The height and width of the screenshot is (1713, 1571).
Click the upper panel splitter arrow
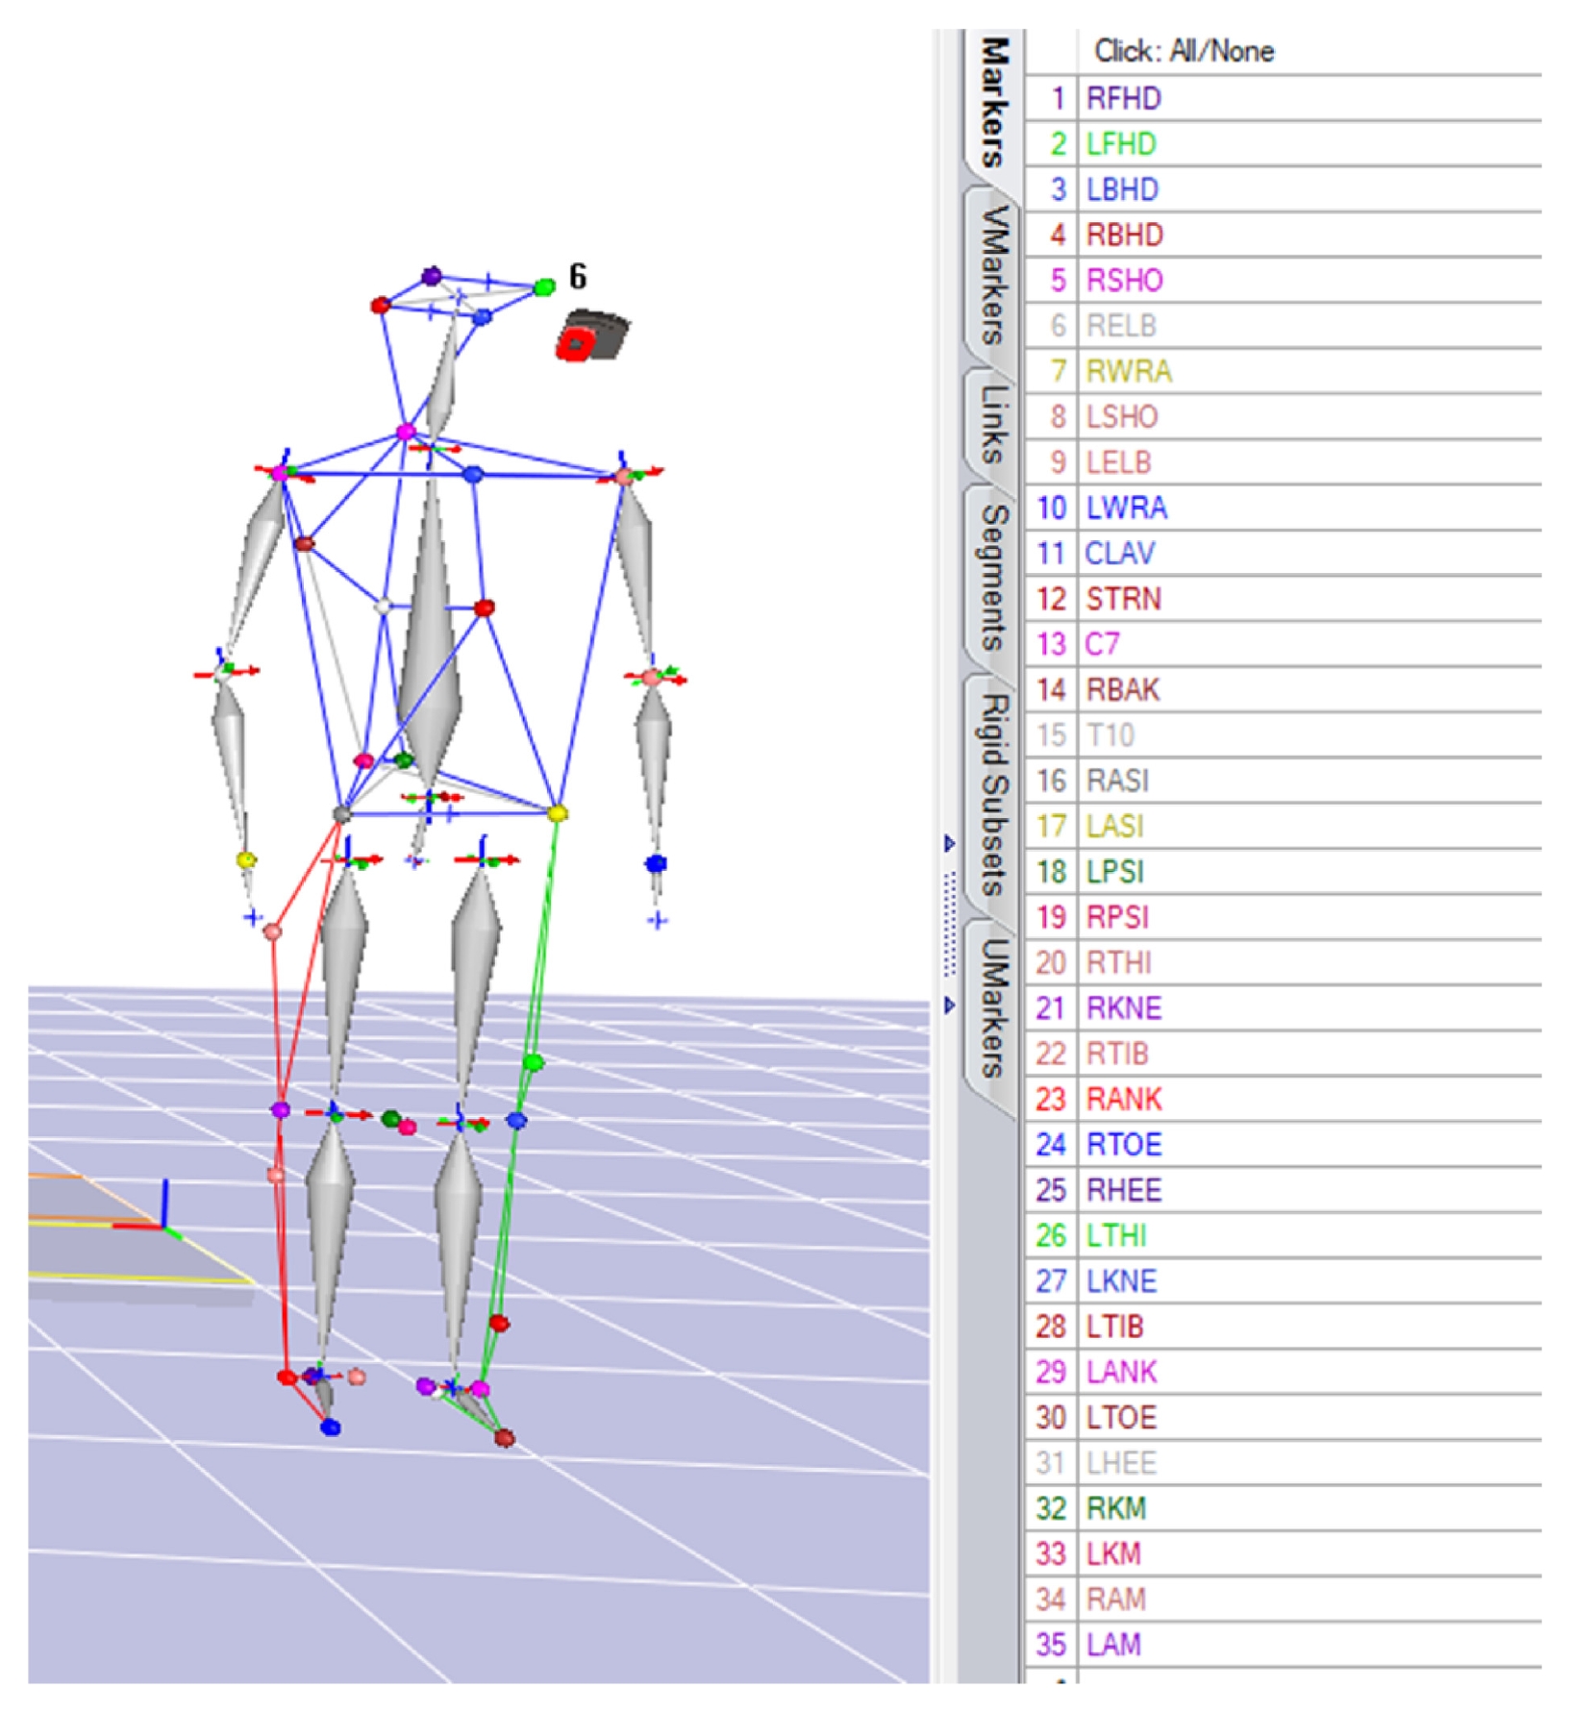point(949,844)
